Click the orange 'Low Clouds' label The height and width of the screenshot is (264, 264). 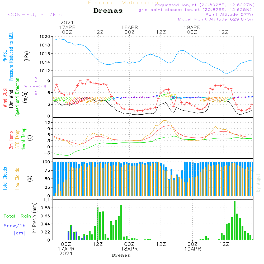tap(17, 179)
